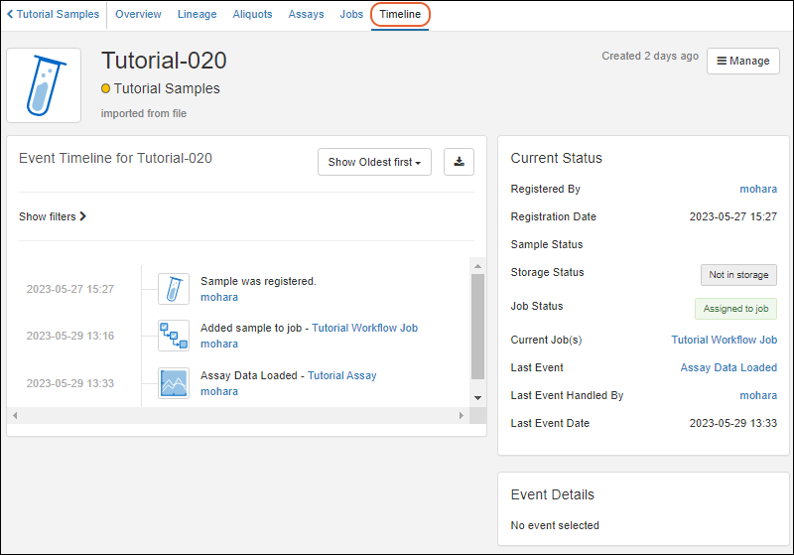Click the large test tube sample icon

click(x=44, y=85)
